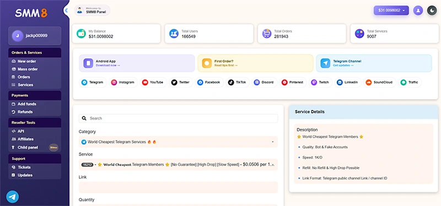
Task: Click the Total Orders value 281943
Action: 281,36
